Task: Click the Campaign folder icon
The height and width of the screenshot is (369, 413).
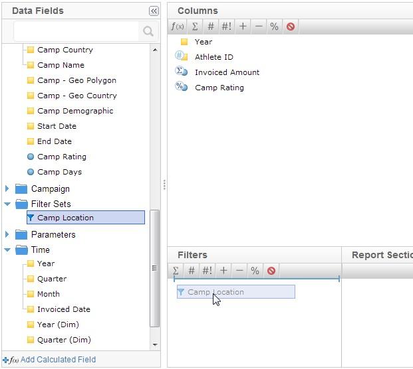Action: point(21,188)
